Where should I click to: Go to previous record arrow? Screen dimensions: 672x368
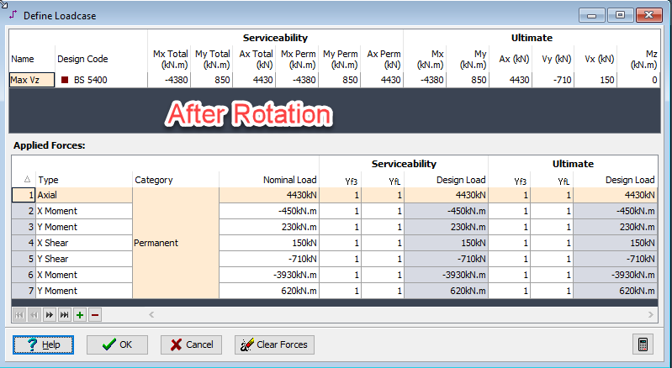34,315
